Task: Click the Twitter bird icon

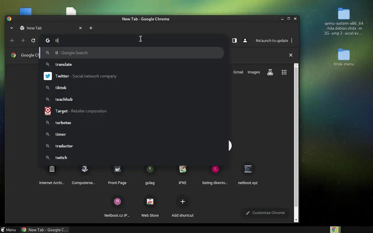Action: 48,76
